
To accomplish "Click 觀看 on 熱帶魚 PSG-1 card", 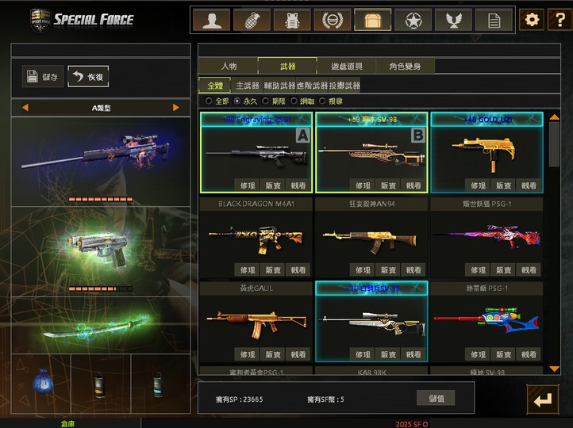I will pos(529,354).
